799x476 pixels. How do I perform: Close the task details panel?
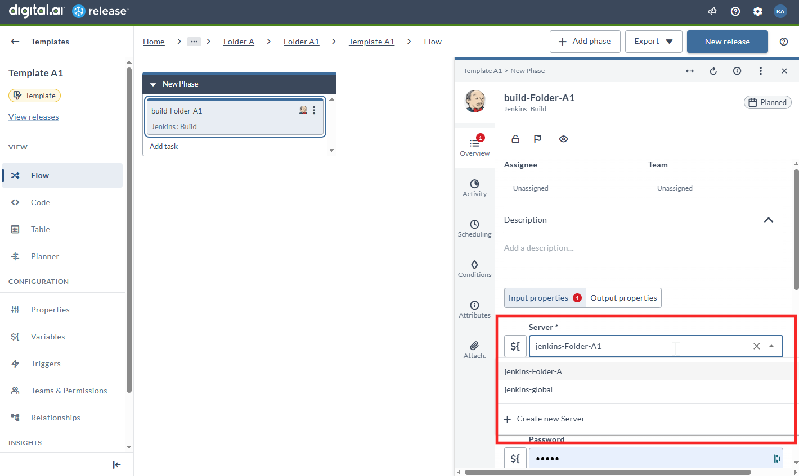click(784, 71)
